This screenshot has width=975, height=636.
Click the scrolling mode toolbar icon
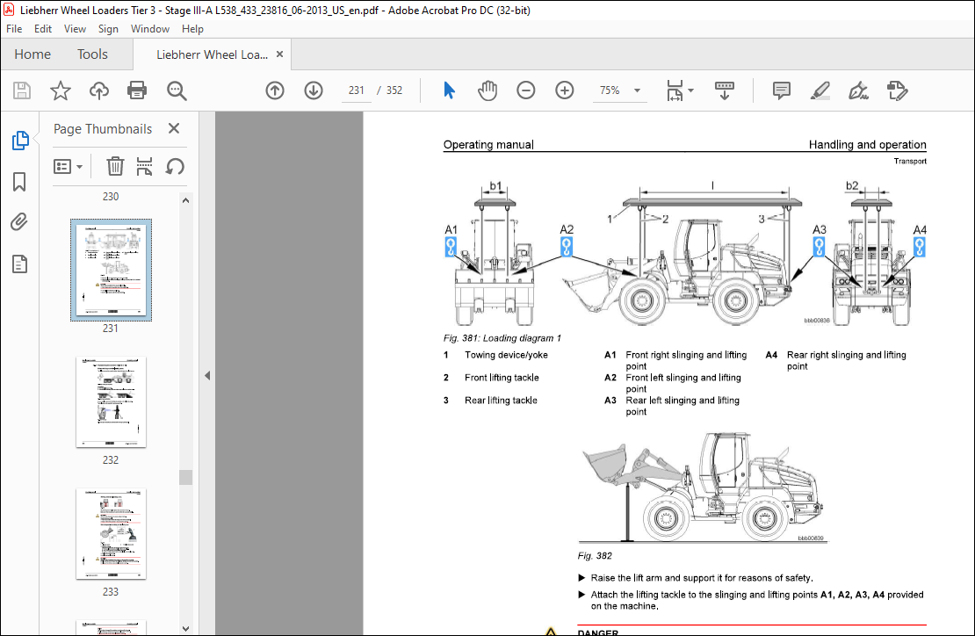(x=725, y=90)
